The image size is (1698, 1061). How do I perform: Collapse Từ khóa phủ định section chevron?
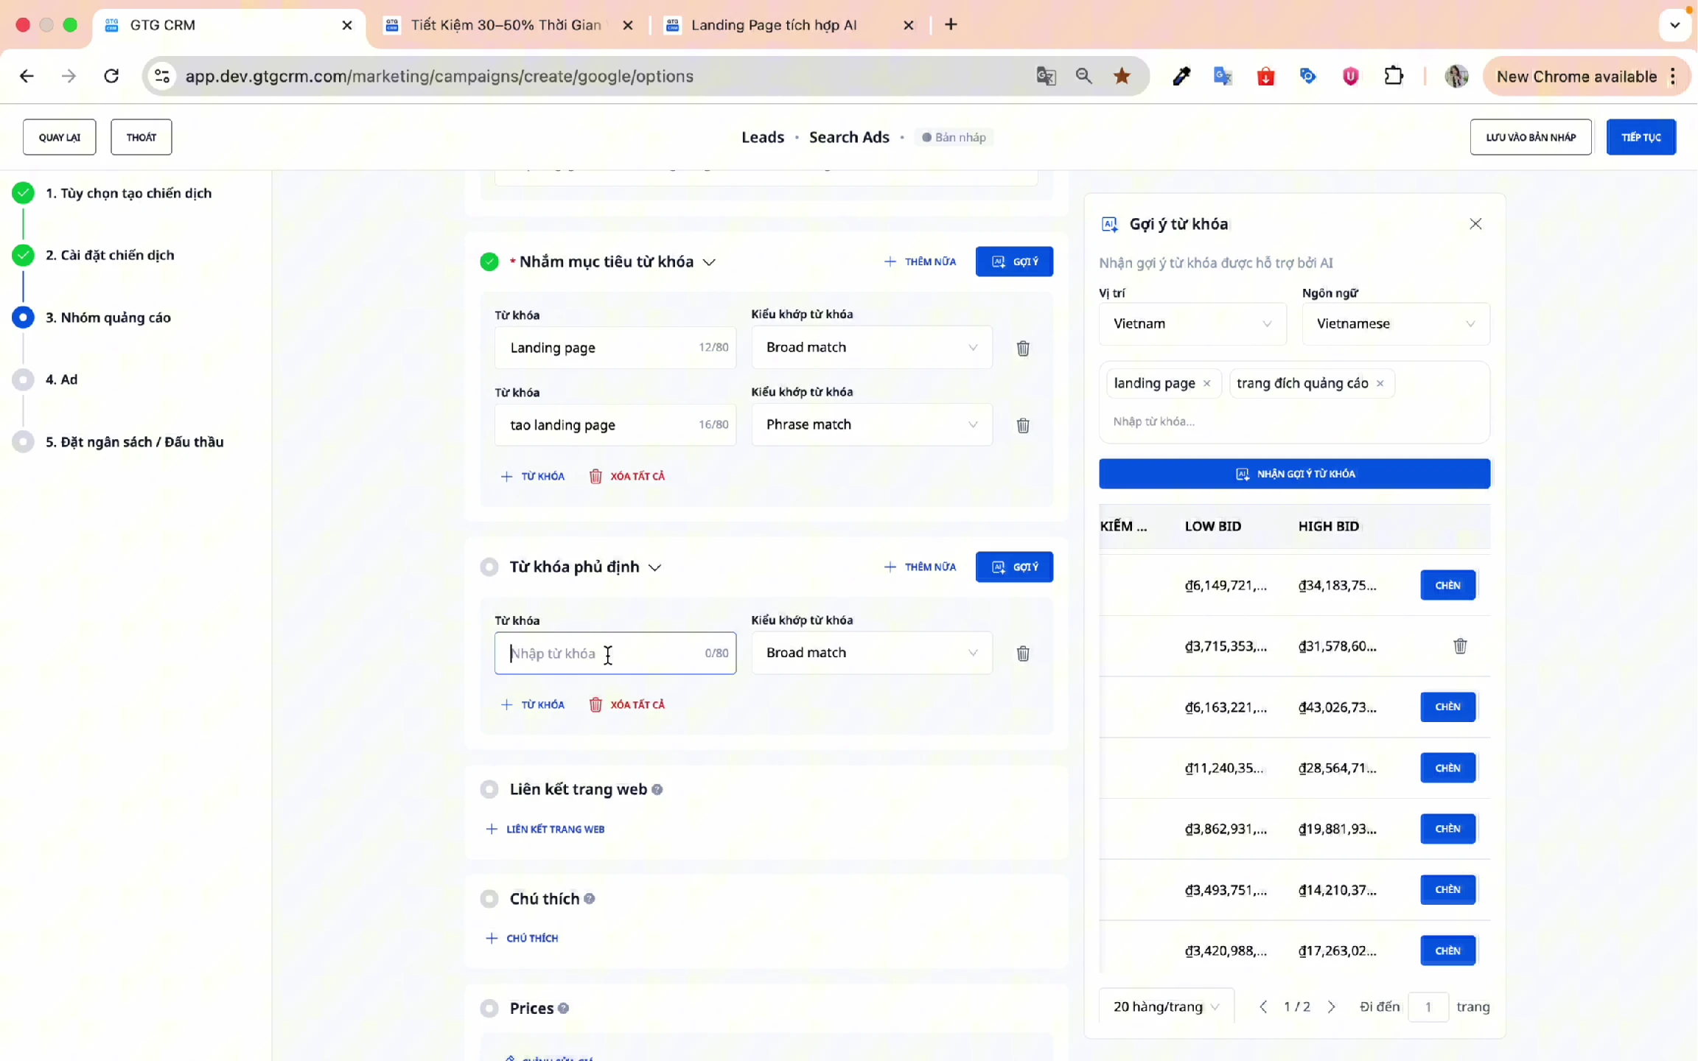[x=655, y=567]
